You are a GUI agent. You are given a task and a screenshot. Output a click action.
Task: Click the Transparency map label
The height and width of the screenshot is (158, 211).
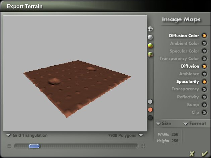pyautogui.click(x=185, y=89)
